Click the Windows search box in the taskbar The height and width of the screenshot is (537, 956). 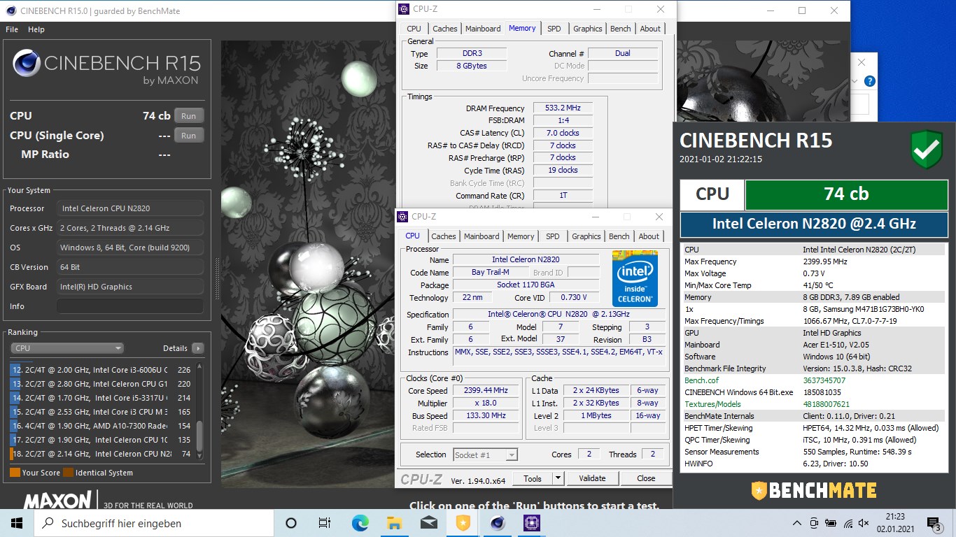coord(154,523)
